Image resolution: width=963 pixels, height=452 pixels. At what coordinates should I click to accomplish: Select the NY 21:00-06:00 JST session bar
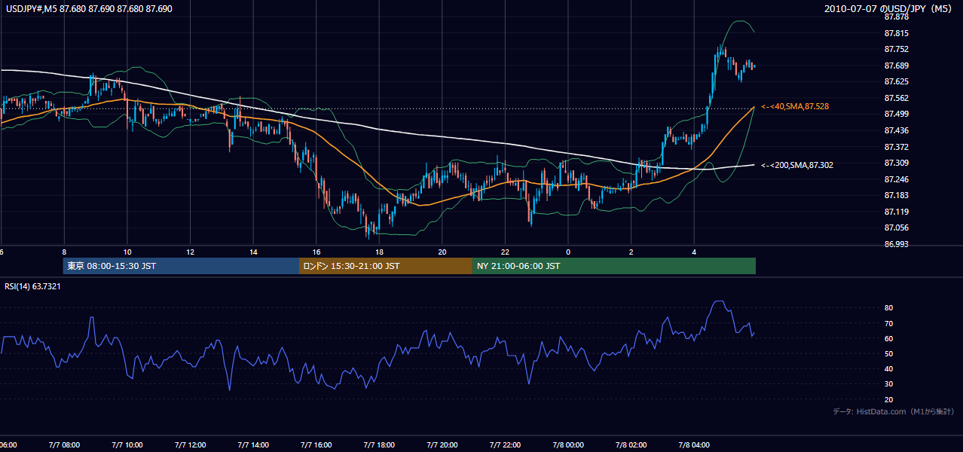[x=613, y=266]
